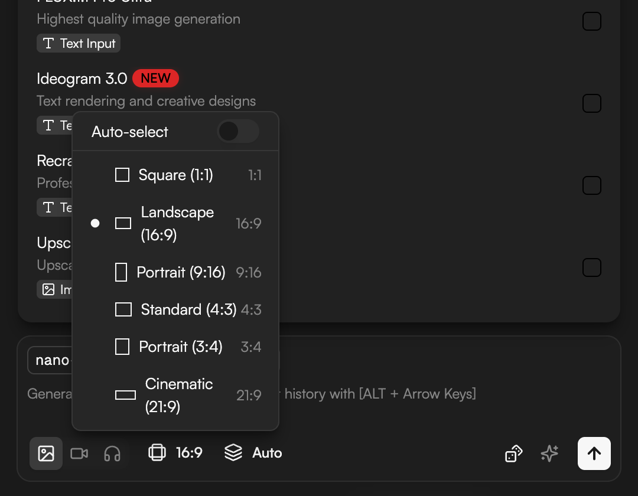Click the Standard 4:3 rectangle icon
638x496 pixels.
(123, 310)
